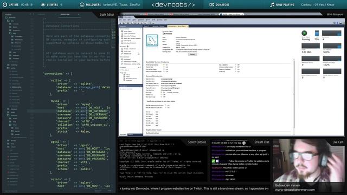Click the create table toolbar icon in Workbench
The width and height of the screenshot is (347, 195).
tap(135, 23)
